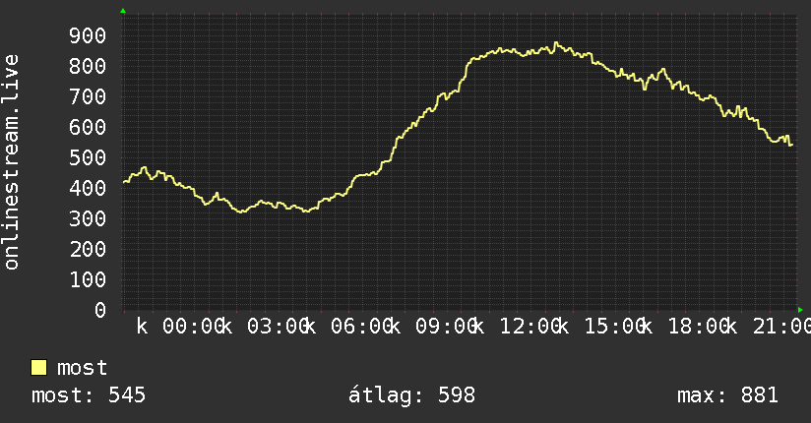Click the 0 y-axis label

coord(100,310)
